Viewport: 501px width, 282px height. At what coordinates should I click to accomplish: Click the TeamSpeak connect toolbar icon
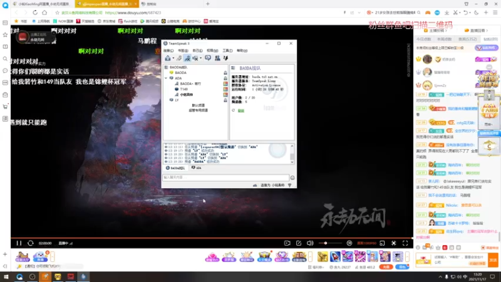click(167, 58)
